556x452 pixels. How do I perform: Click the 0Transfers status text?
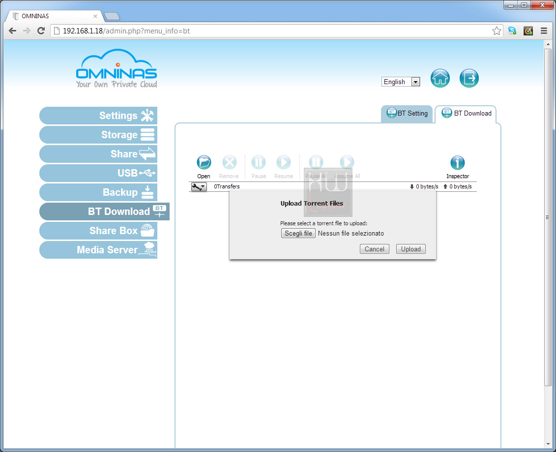pos(227,186)
